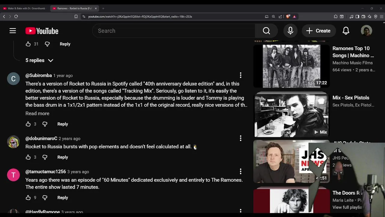Like the comment with 31 likes
This screenshot has height=217, width=385.
click(x=28, y=44)
